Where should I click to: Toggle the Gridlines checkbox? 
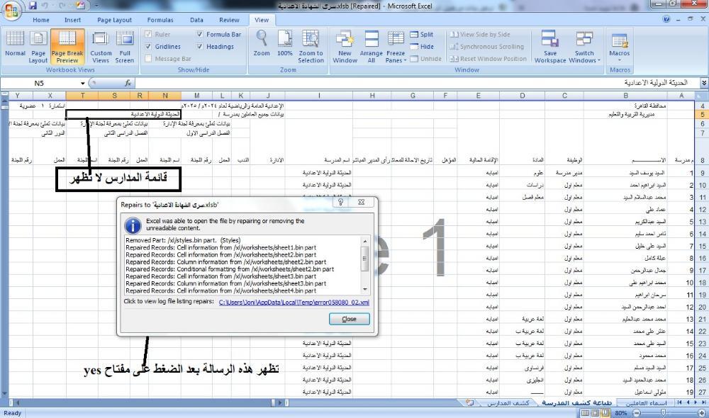tap(148, 47)
